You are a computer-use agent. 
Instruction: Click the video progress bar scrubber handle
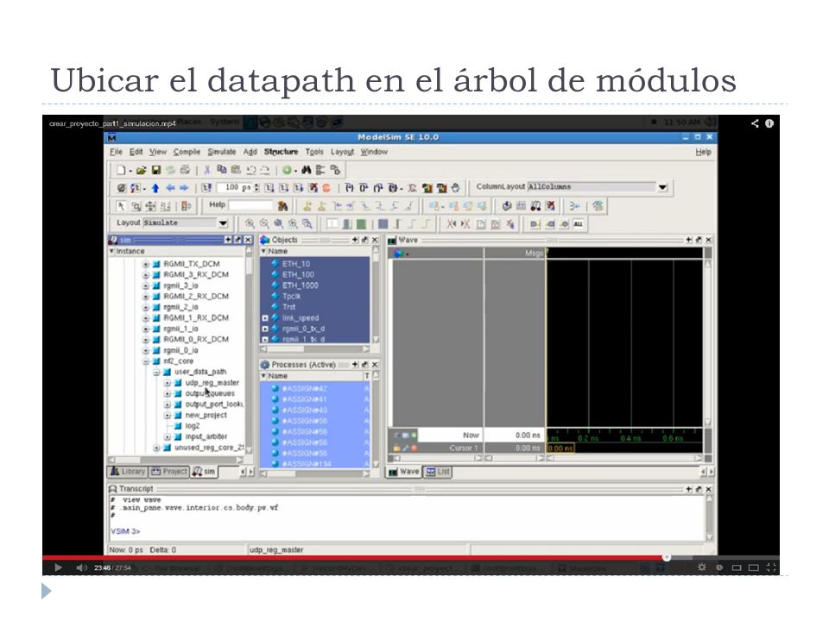667,557
